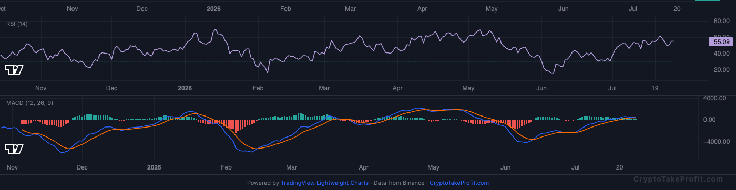The image size is (736, 190).
Task: Open the TradingView Lightweight Charts link
Action: click(324, 183)
